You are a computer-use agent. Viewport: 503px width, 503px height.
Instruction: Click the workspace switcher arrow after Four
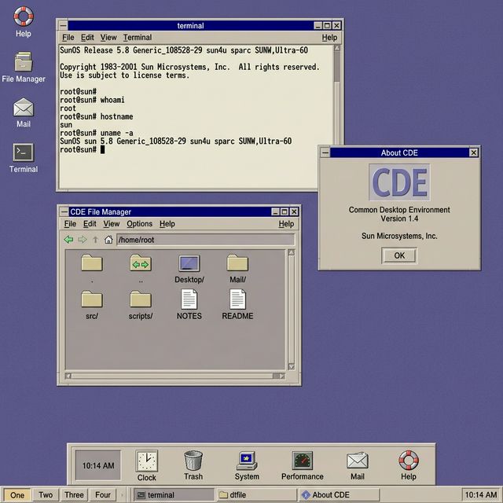pyautogui.click(x=122, y=494)
